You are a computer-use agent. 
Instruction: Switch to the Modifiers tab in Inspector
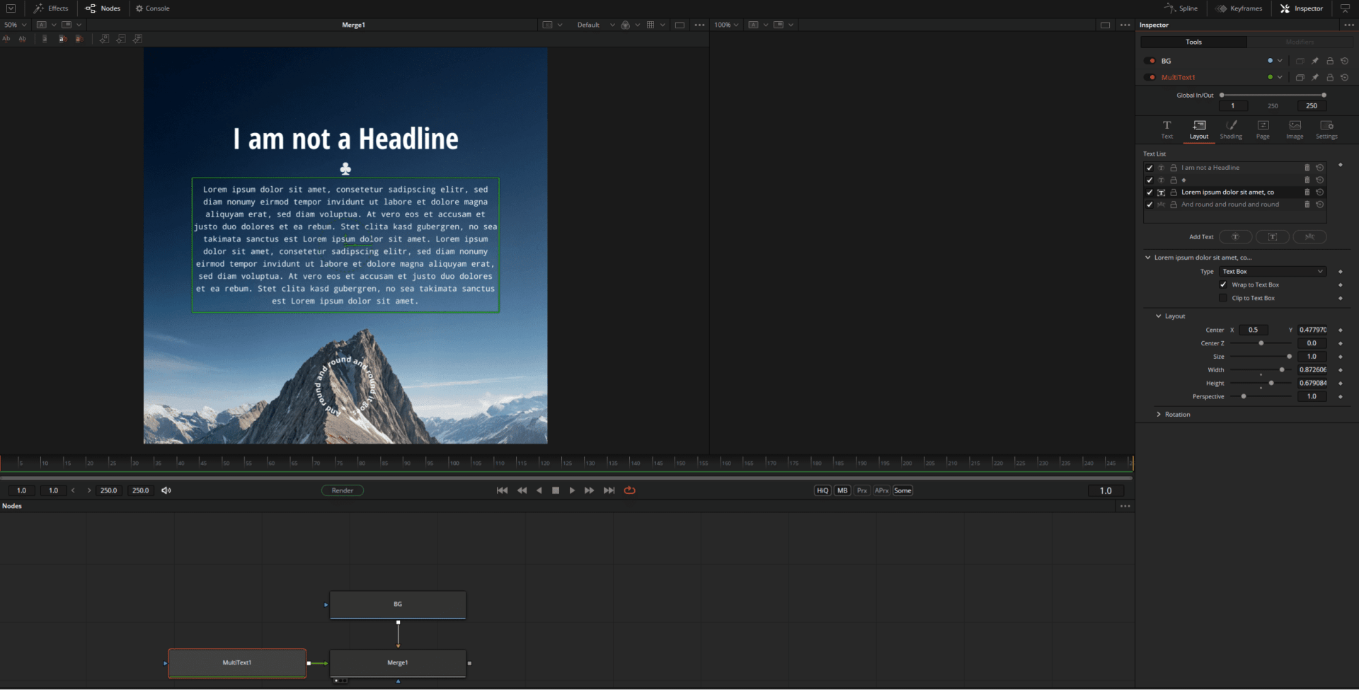(1301, 42)
